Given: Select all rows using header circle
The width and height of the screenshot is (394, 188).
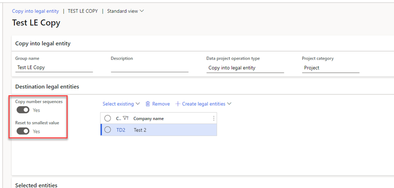Looking at the screenshot, I should (x=107, y=118).
